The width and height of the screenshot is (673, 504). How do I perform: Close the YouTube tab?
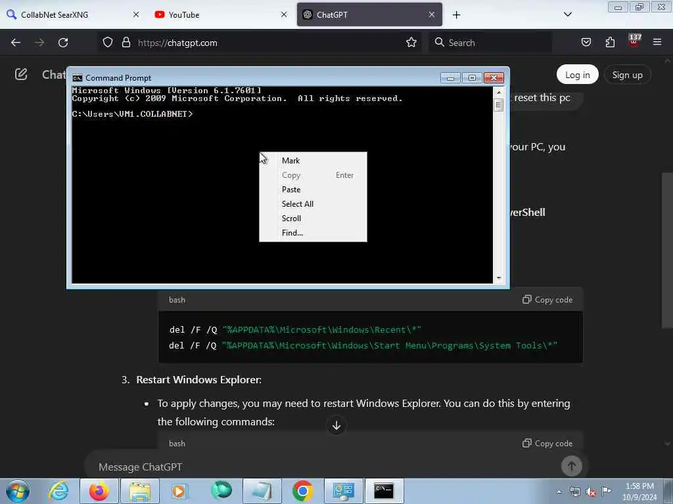click(x=284, y=14)
